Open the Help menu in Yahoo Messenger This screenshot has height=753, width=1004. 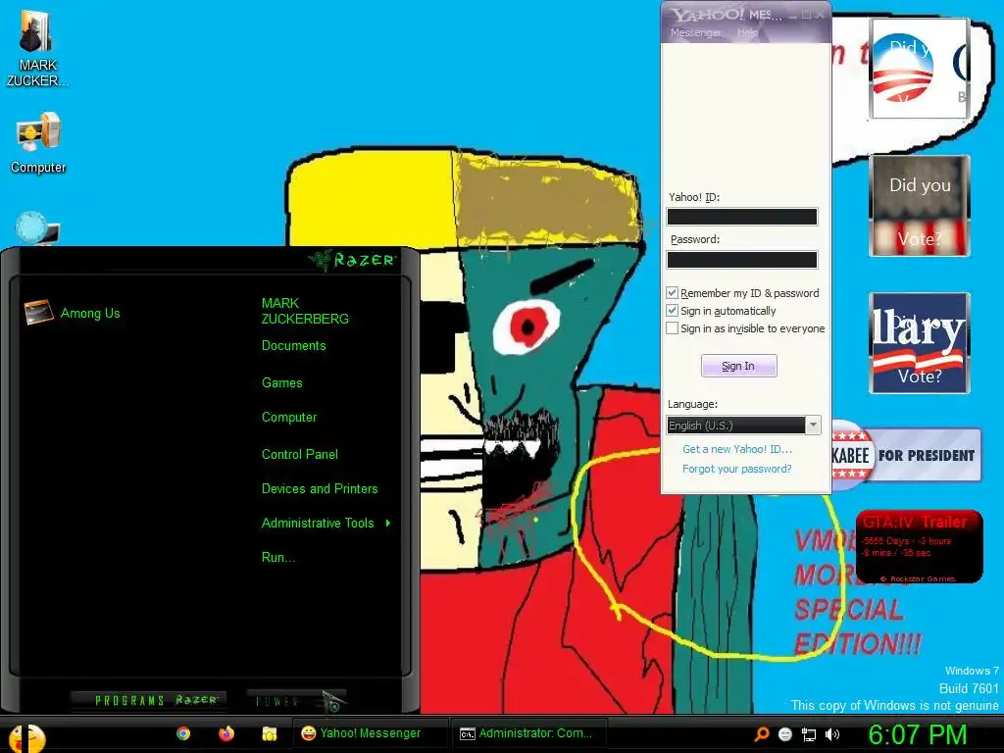click(747, 32)
